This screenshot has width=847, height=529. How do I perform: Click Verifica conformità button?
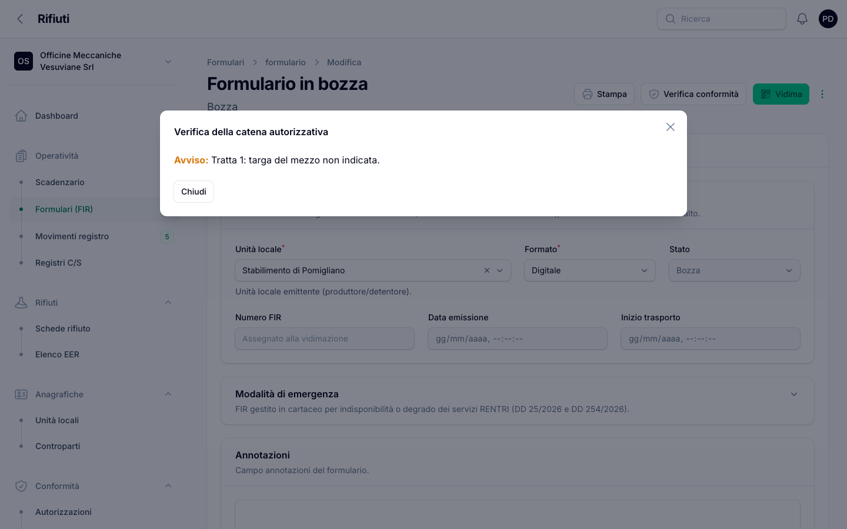tap(693, 94)
